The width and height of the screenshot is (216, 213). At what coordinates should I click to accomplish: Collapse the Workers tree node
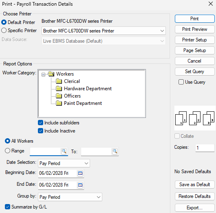[x=43, y=74]
